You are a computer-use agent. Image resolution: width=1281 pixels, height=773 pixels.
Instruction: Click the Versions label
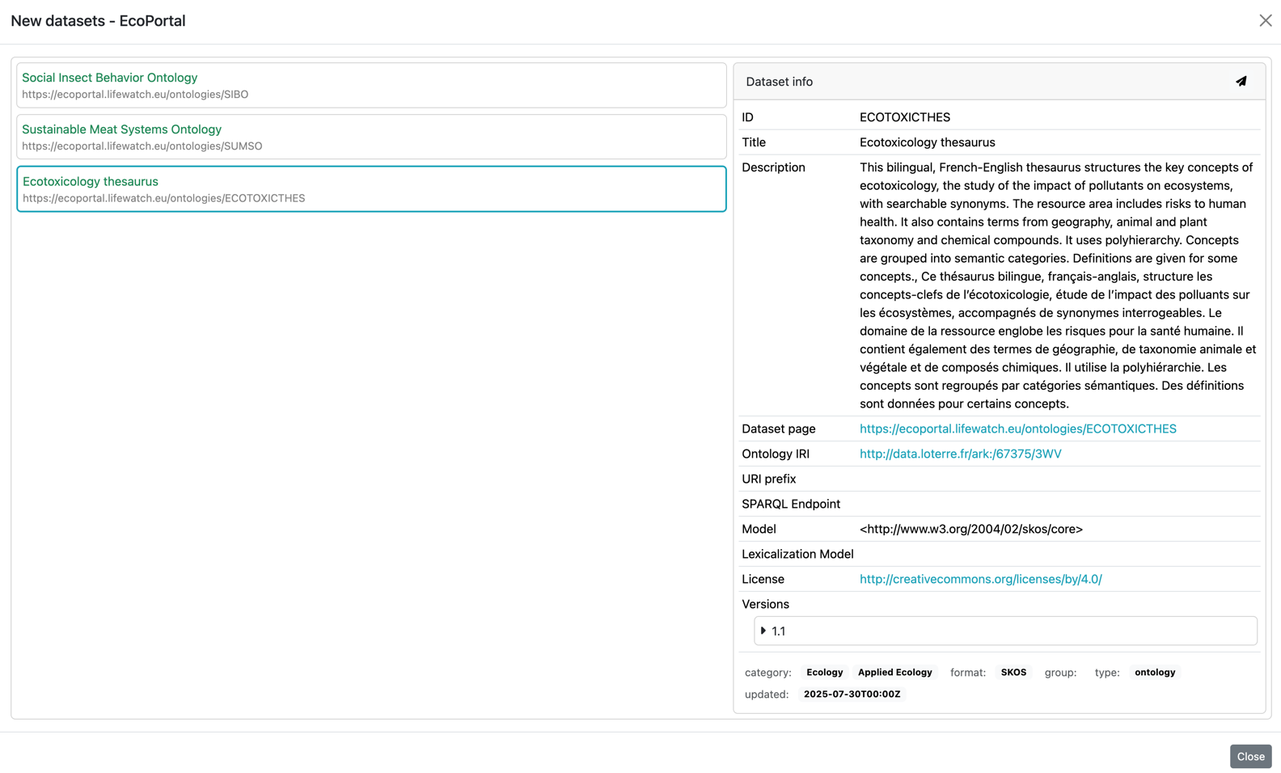765,604
